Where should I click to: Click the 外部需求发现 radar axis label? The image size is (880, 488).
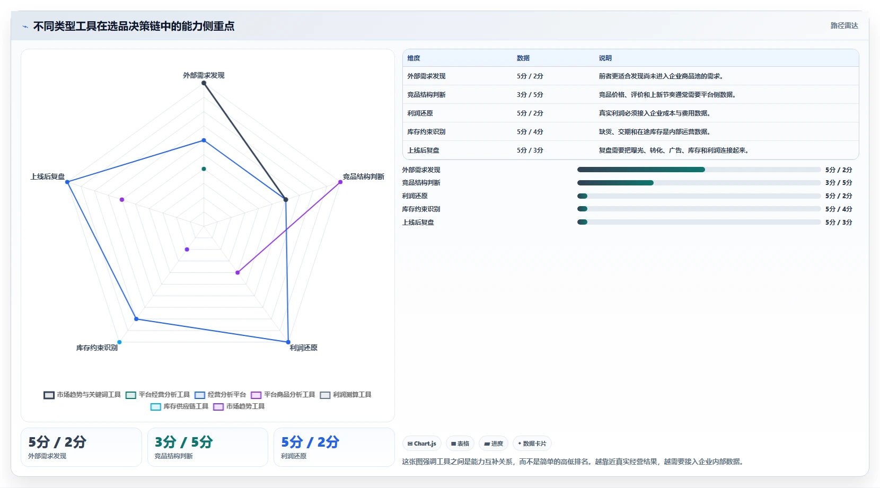pos(204,75)
